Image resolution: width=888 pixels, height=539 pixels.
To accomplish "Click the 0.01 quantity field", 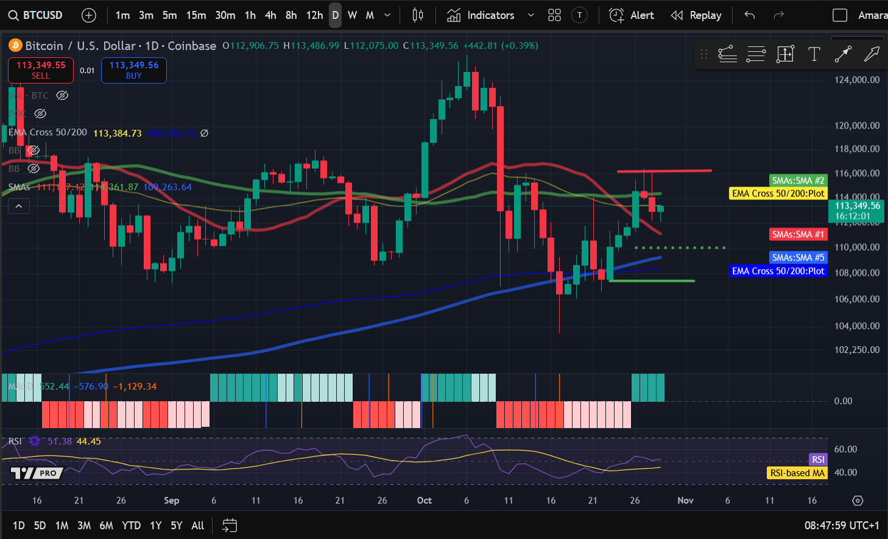I will point(87,70).
